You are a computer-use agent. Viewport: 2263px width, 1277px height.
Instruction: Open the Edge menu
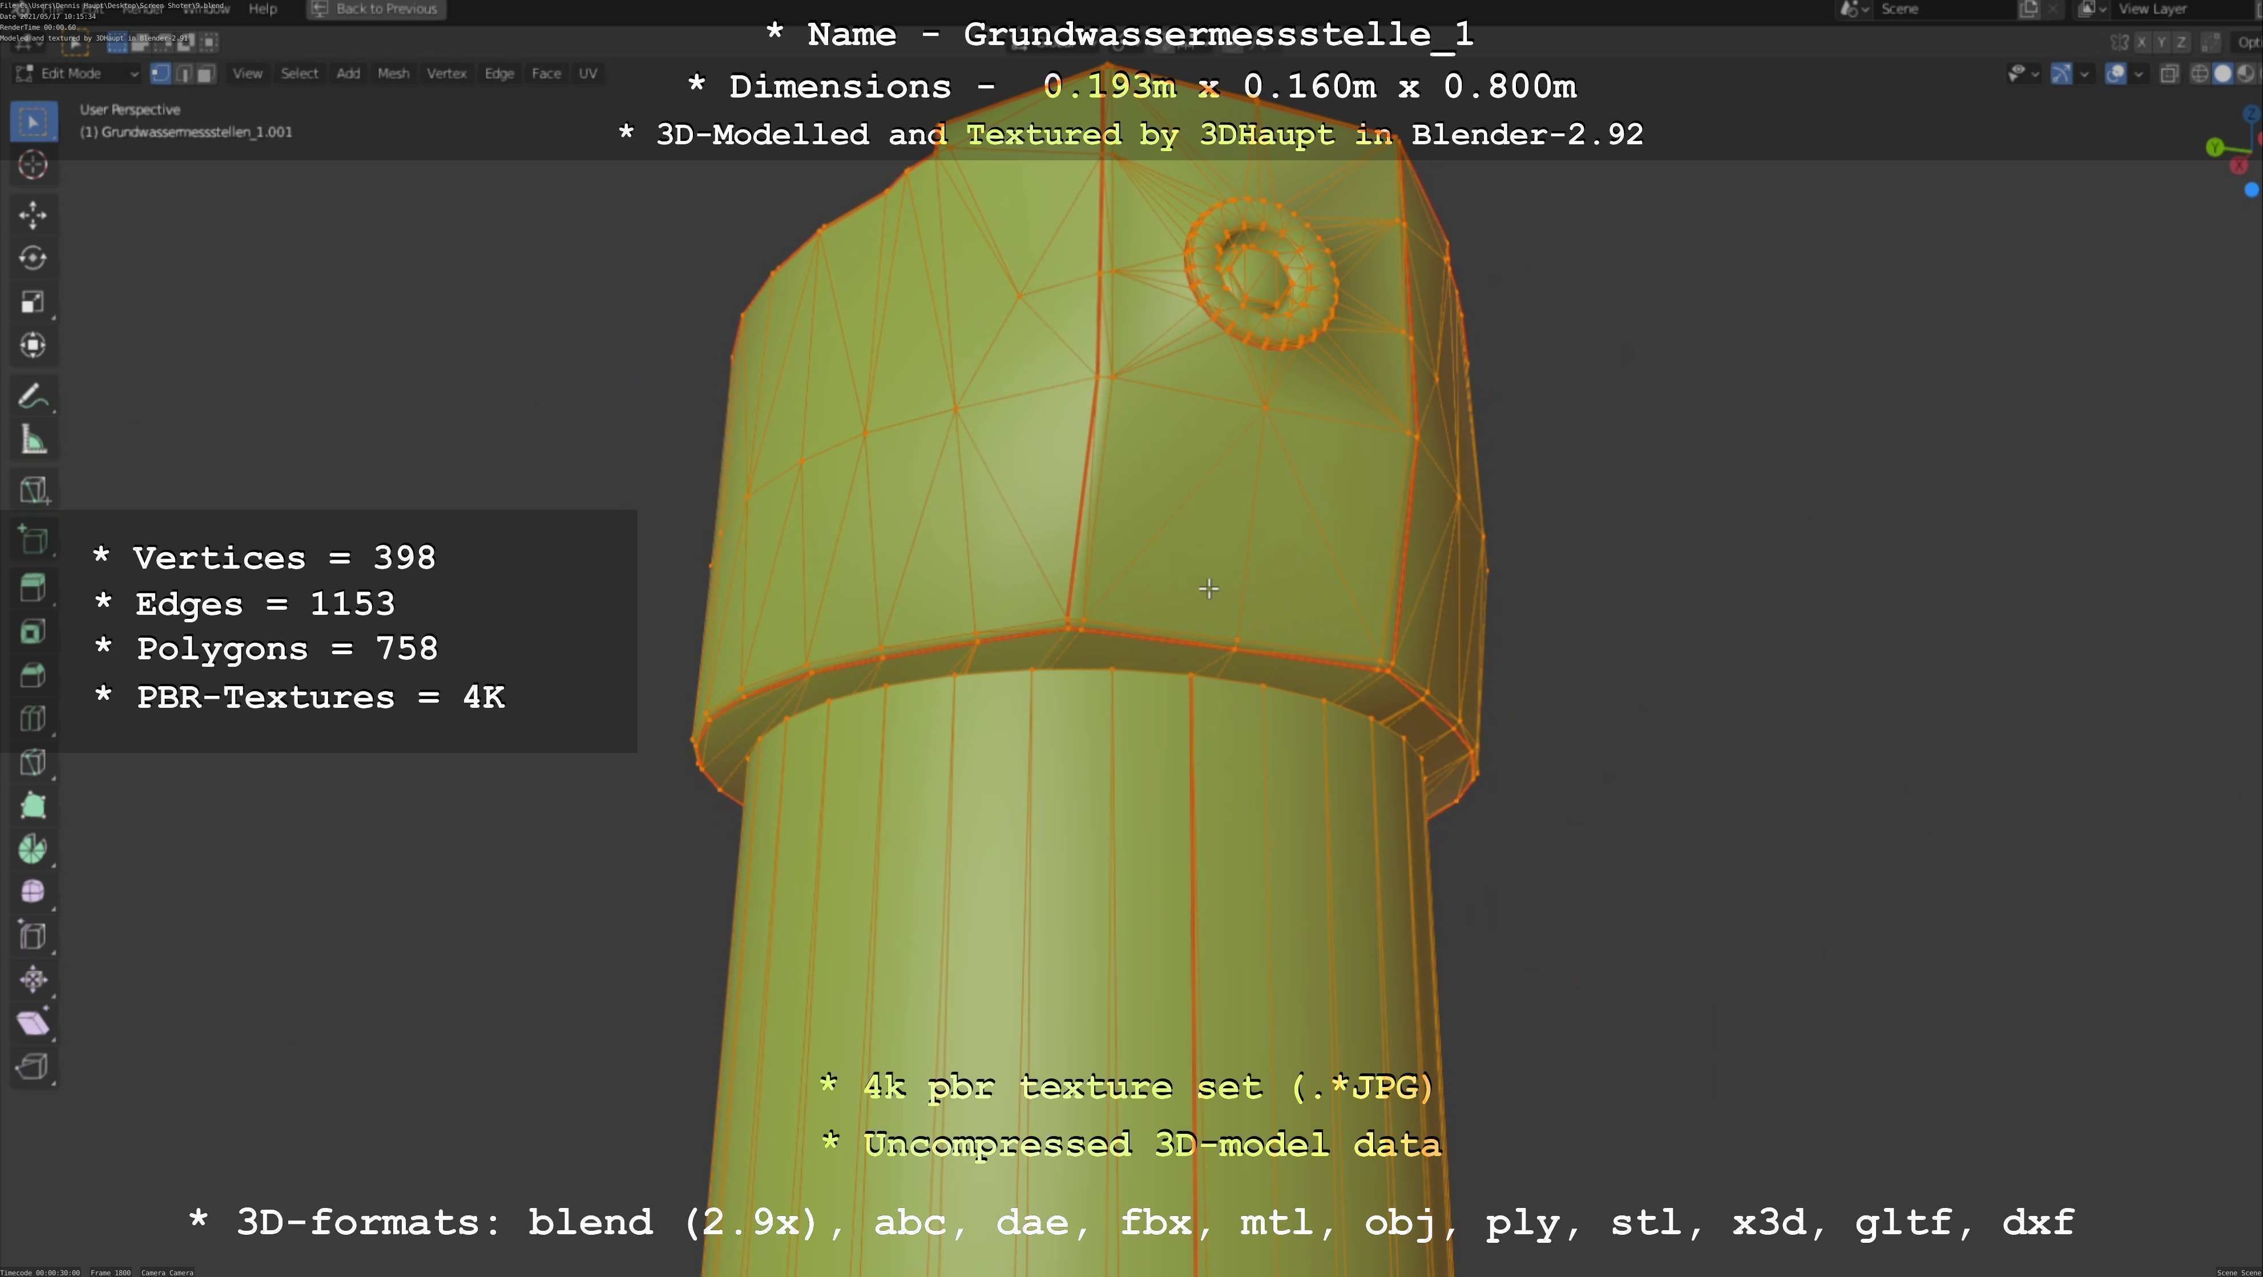coord(499,74)
